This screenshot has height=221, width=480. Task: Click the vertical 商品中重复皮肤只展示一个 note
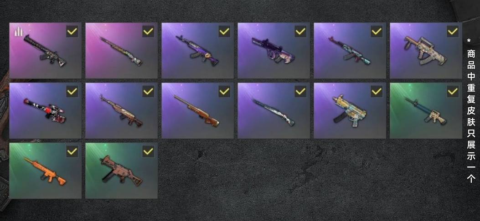tap(471, 110)
